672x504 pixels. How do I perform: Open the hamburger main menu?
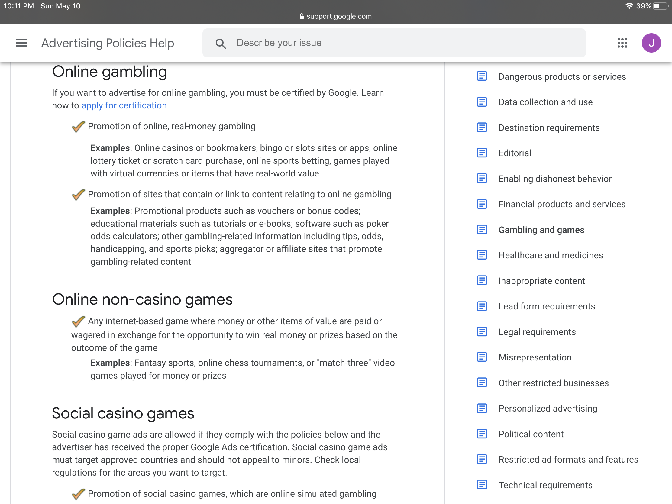click(21, 43)
